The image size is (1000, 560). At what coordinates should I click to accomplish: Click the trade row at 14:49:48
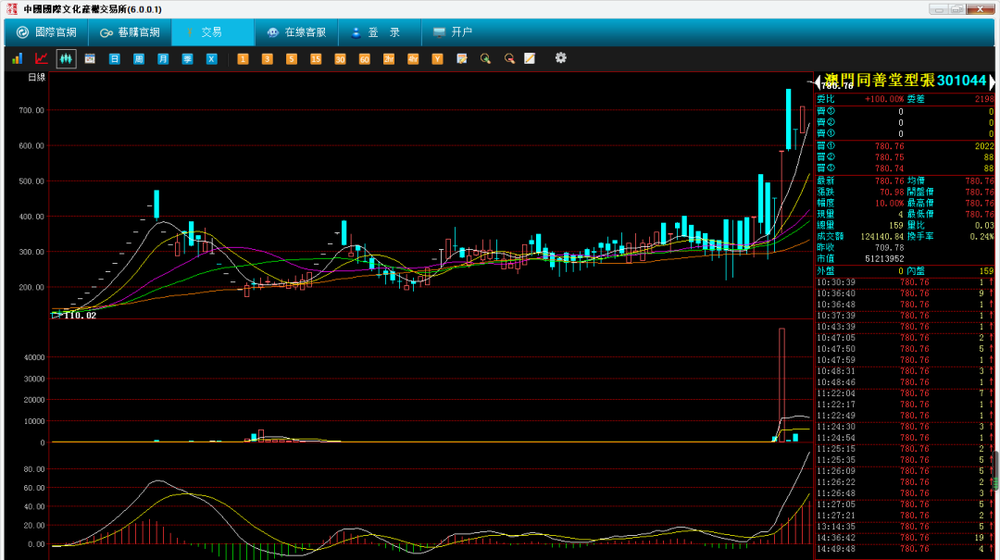(905, 549)
